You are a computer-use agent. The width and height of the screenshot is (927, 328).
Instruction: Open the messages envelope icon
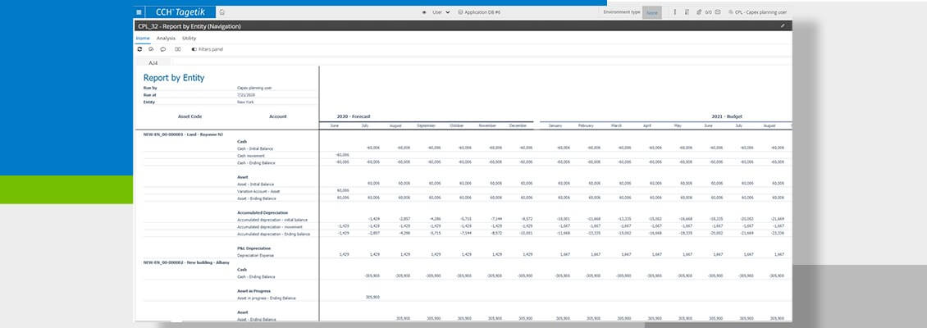tap(718, 12)
